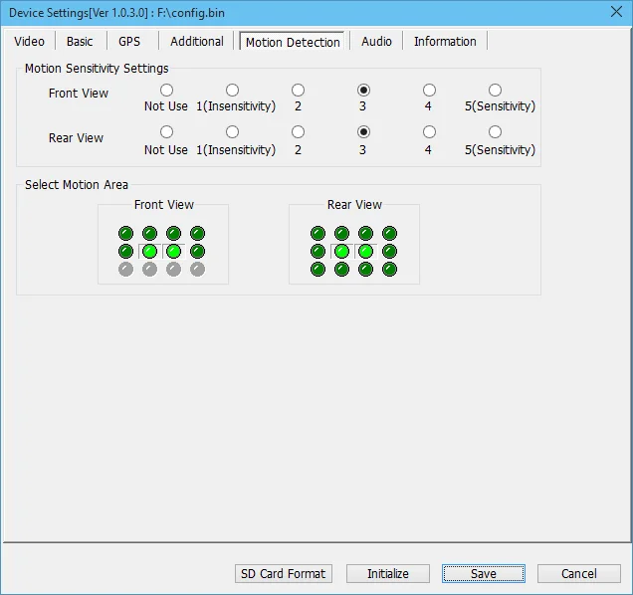Set Front View sensitivity to Not Use
This screenshot has width=633, height=595.
[x=166, y=90]
